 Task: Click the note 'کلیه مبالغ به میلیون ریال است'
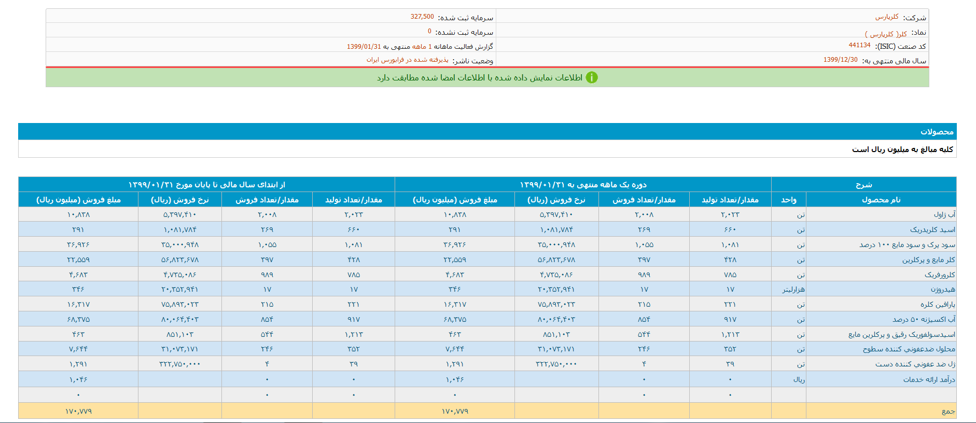point(902,149)
